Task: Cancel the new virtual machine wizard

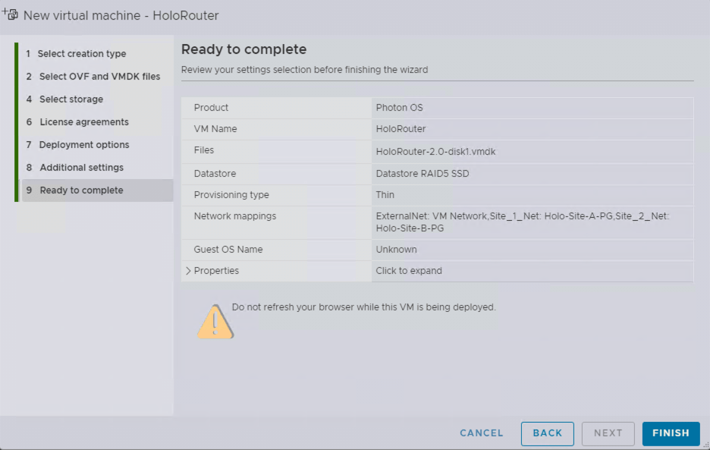Action: click(482, 433)
